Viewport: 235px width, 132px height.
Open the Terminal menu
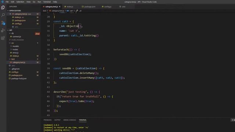pos(47,2)
